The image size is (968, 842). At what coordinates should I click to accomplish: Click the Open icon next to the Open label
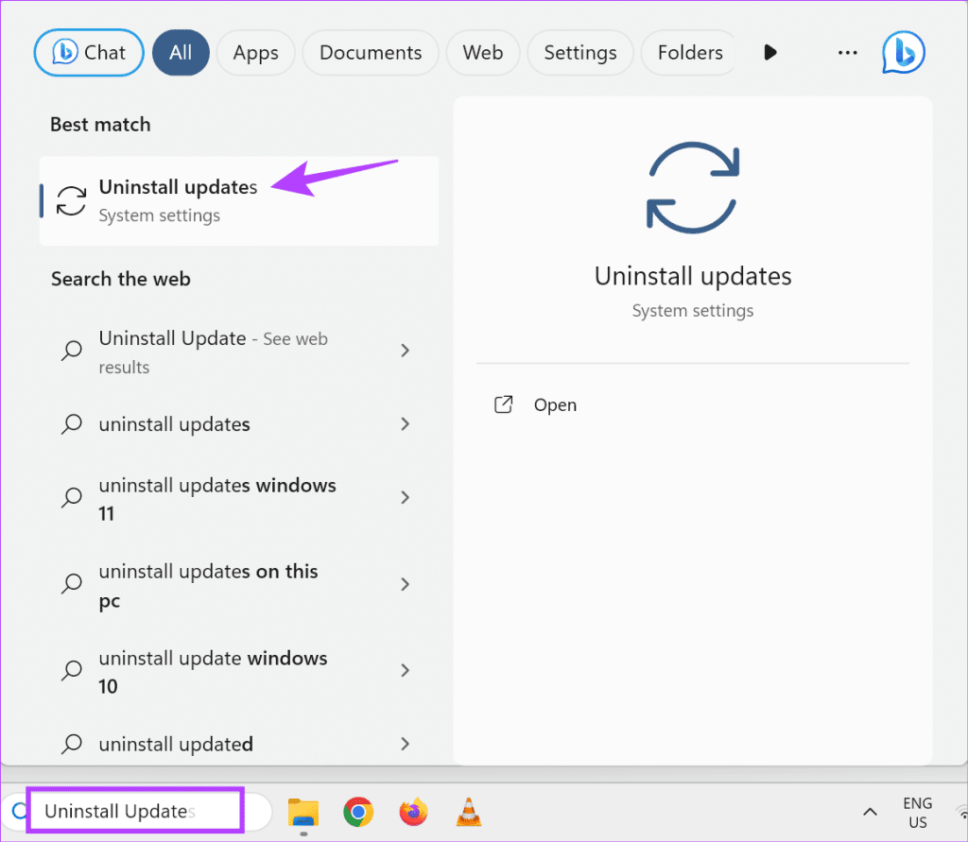(x=504, y=404)
